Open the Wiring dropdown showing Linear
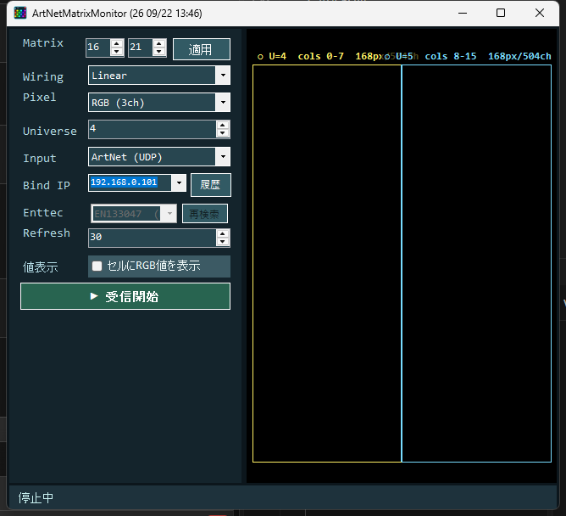566x516 pixels. [x=159, y=76]
